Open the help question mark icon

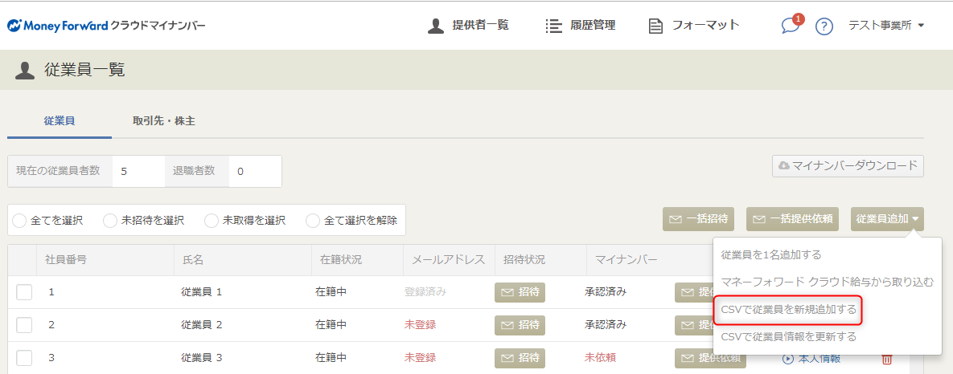(824, 26)
